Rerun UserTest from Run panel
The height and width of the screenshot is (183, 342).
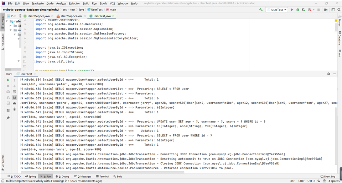(8, 80)
